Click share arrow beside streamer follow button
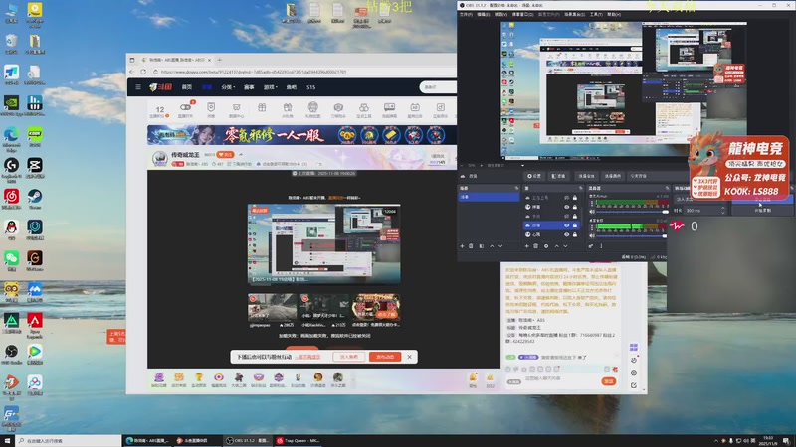 coord(241,155)
